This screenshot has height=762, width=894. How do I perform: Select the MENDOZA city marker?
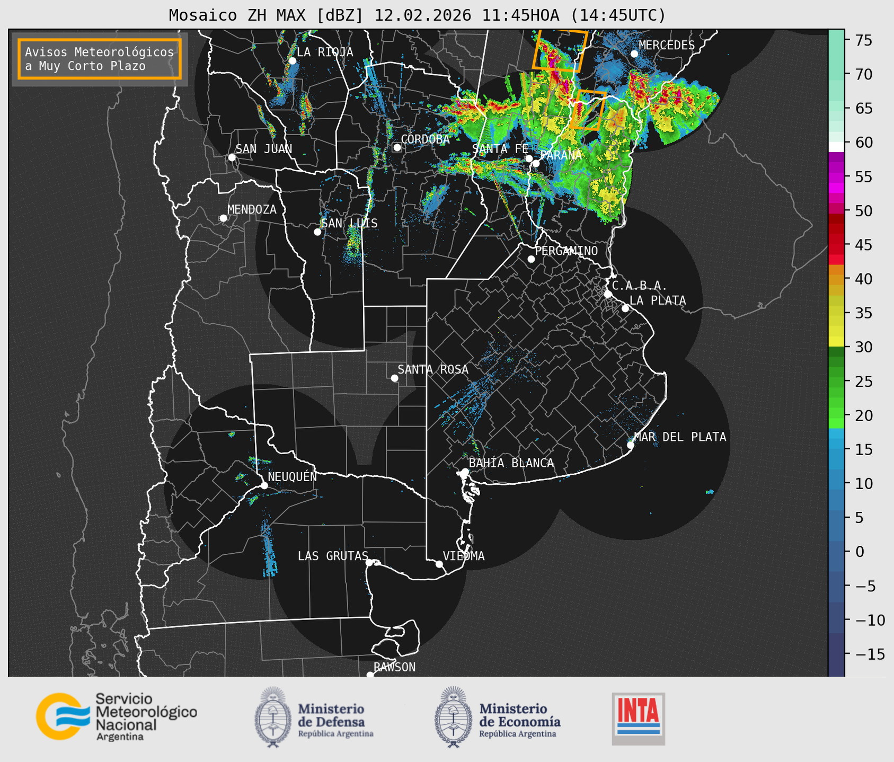(223, 218)
